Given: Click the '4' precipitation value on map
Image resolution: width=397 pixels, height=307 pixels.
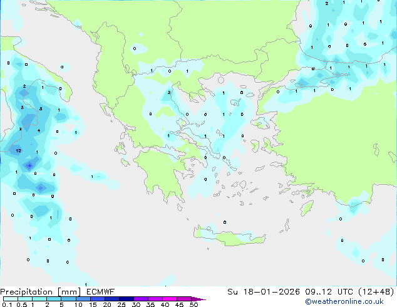Looking at the screenshot, I should (39, 131).
